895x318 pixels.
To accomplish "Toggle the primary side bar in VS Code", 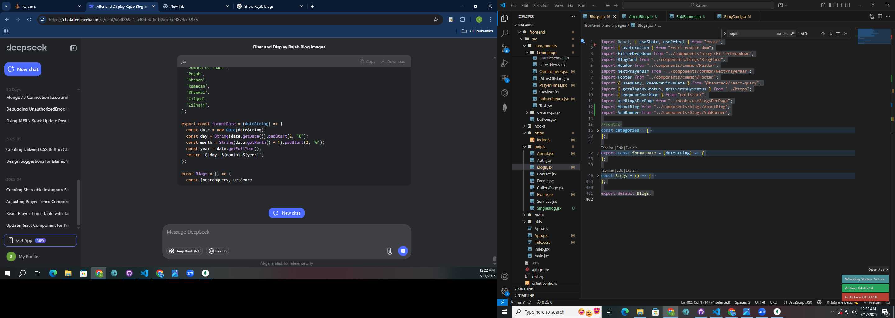I will 831,5.
